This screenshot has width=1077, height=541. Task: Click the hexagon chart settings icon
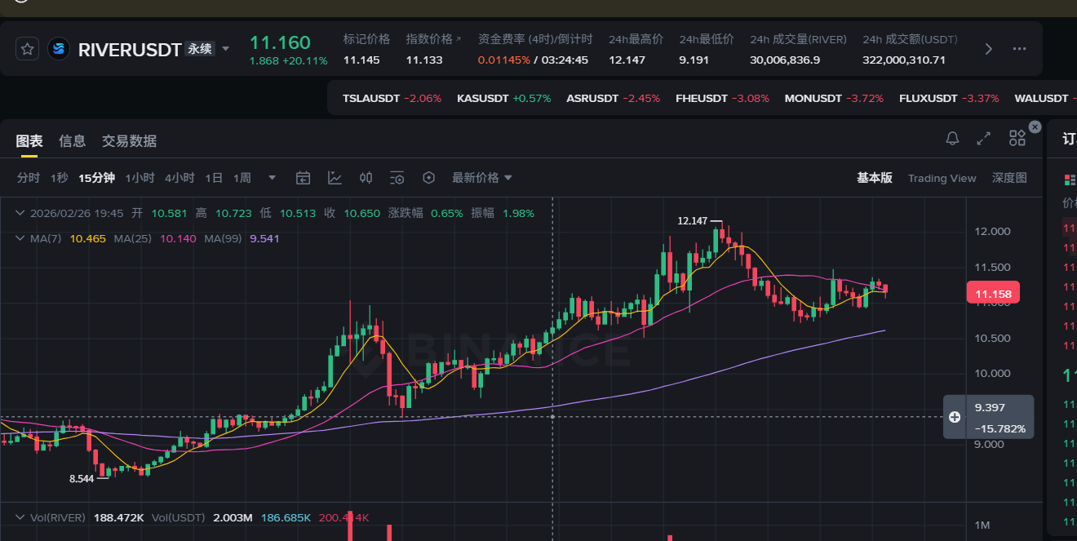(429, 178)
